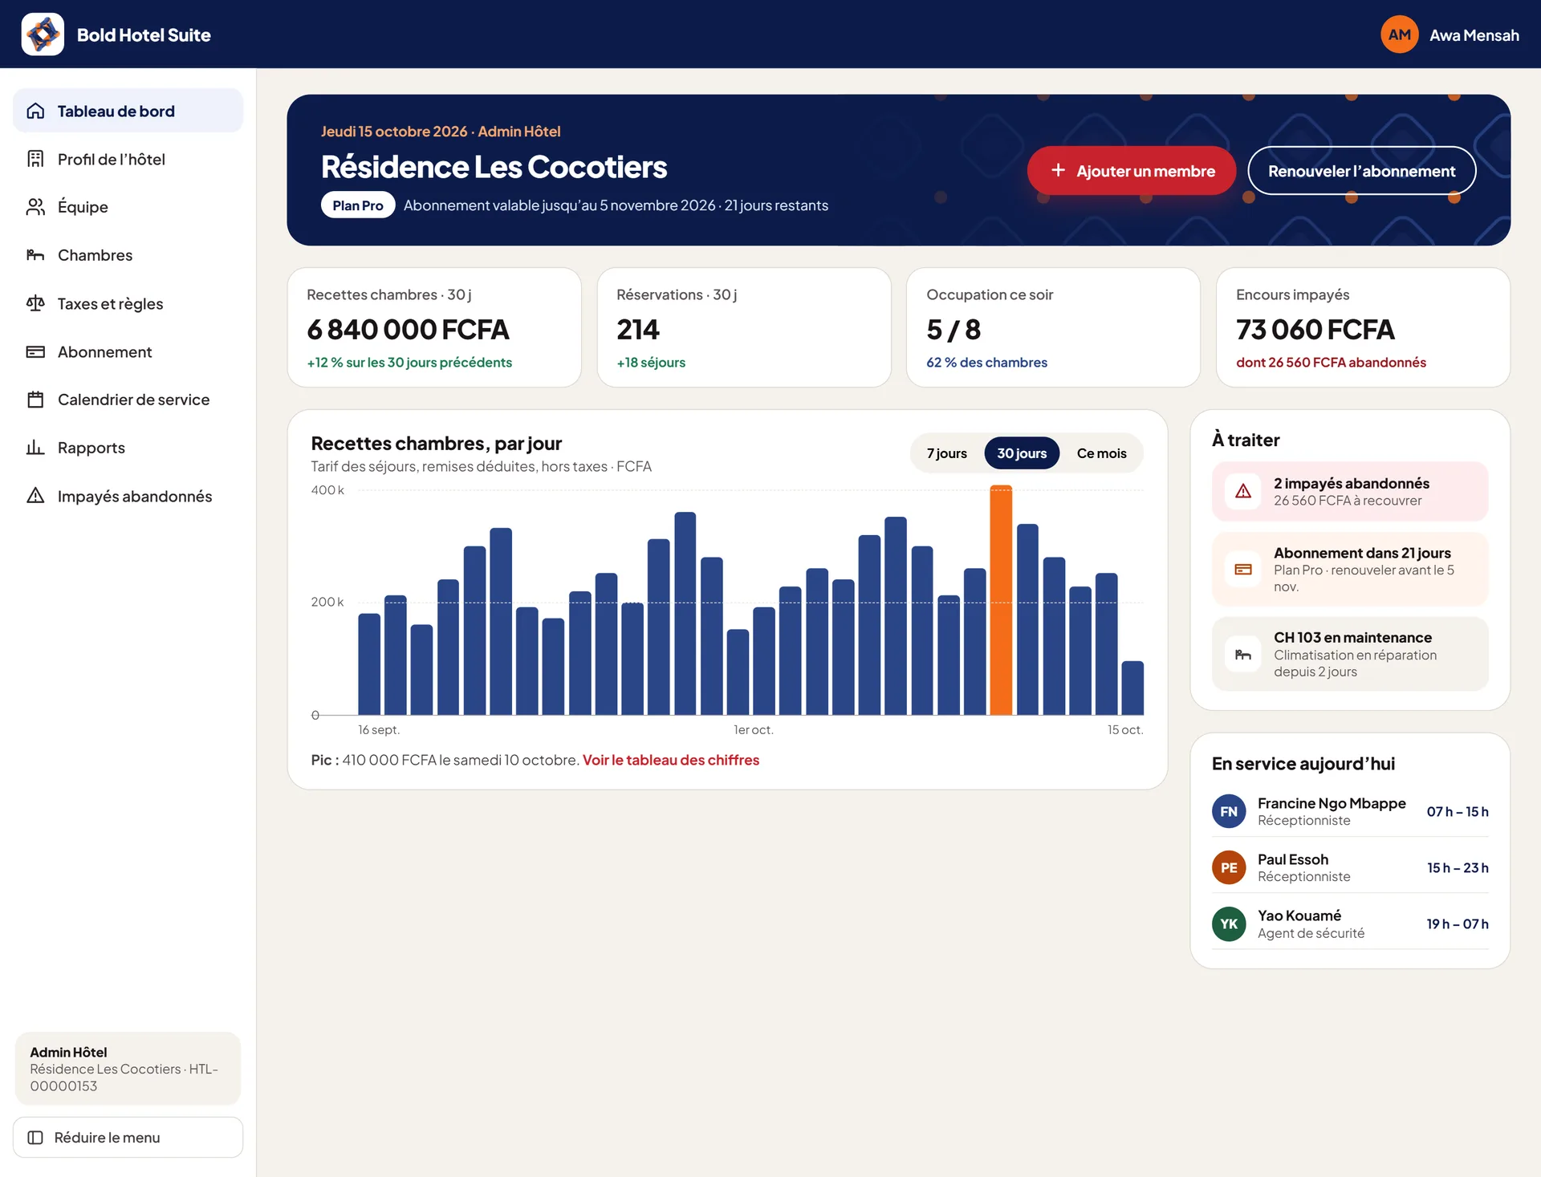Open Calendrier de service menu item
The width and height of the screenshot is (1541, 1177).
pos(128,400)
